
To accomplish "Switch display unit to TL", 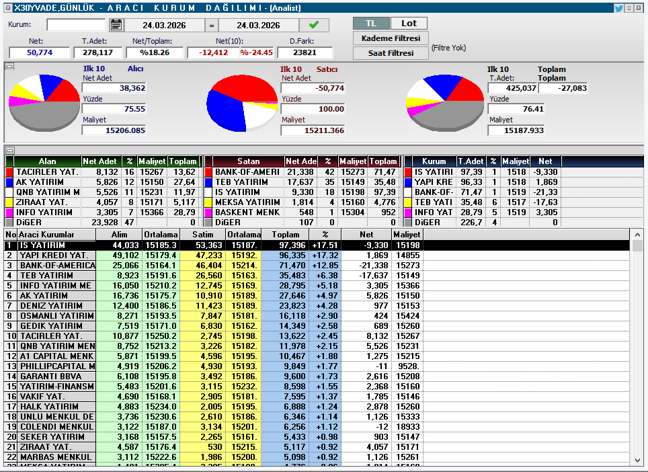I will [371, 23].
